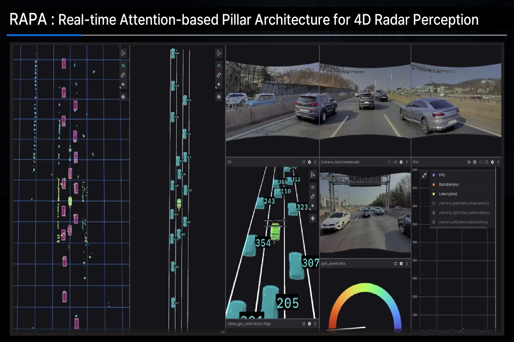Click the ruler measure tool in the middle lane view
Screen dimensions: 514x342
pyautogui.click(x=219, y=75)
